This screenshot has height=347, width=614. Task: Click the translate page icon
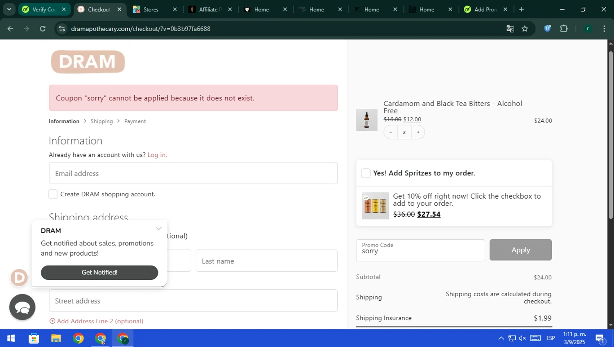click(x=510, y=29)
